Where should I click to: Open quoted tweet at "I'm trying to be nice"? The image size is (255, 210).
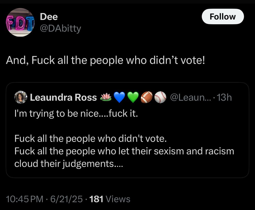(76, 113)
